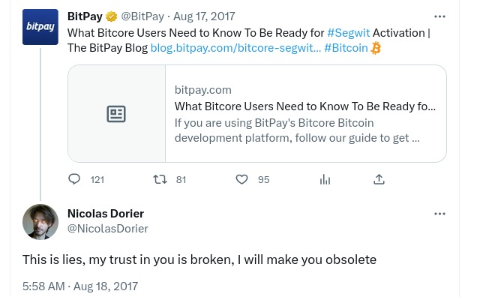Open link card titled What Bitcore Users Need

[x=257, y=113]
